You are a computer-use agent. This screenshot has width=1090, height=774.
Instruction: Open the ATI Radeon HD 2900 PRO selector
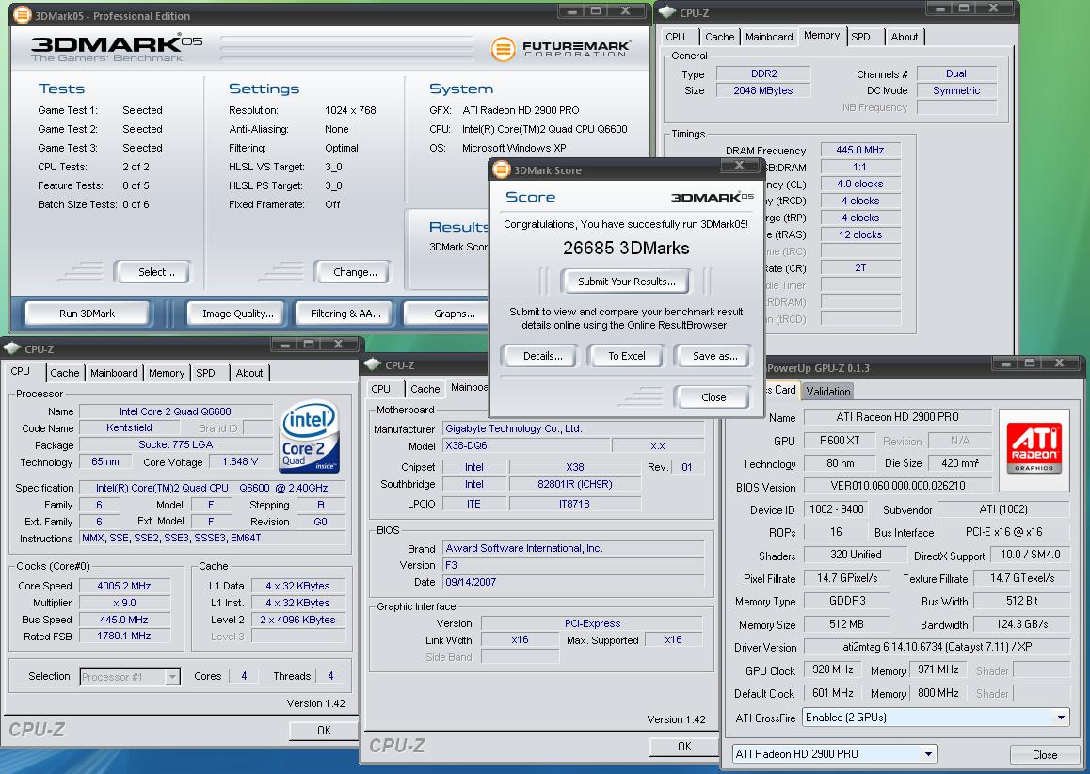tap(835, 754)
